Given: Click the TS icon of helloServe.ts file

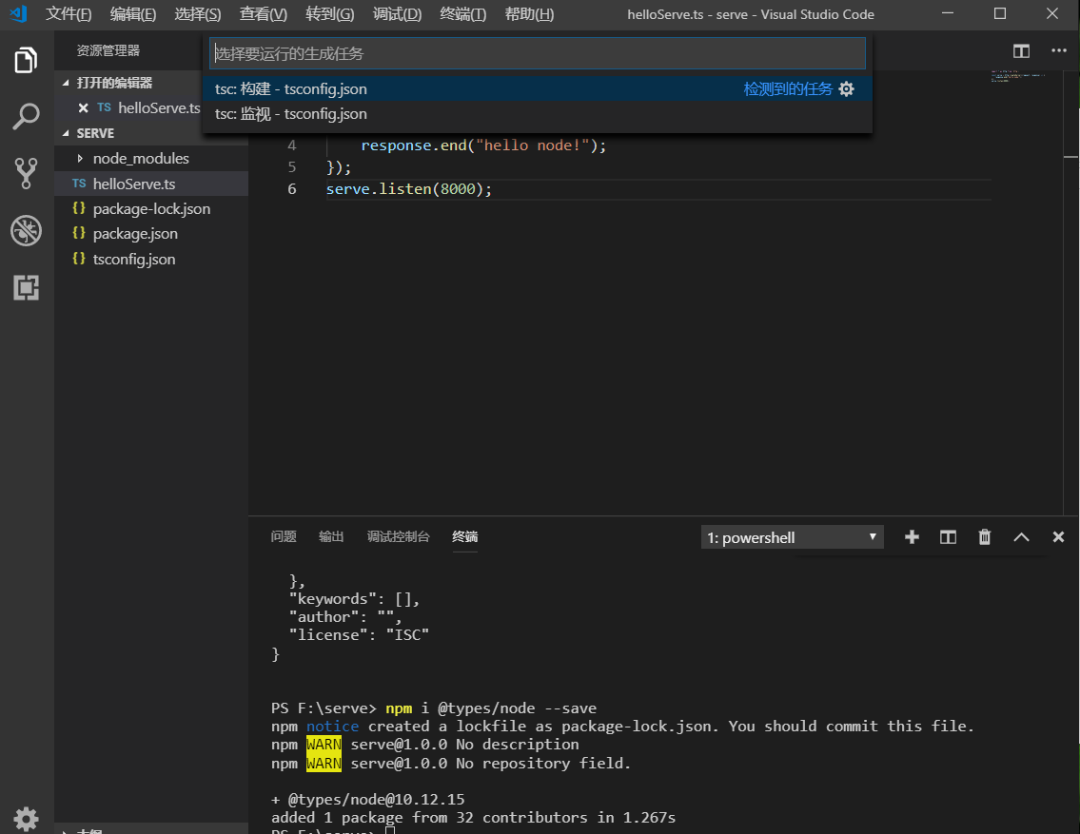Looking at the screenshot, I should [x=79, y=184].
